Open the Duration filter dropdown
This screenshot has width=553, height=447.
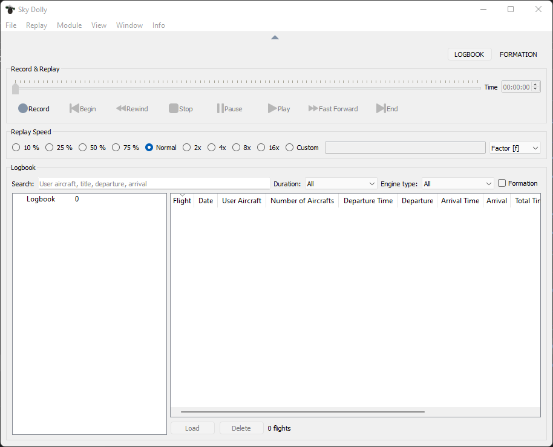point(341,184)
